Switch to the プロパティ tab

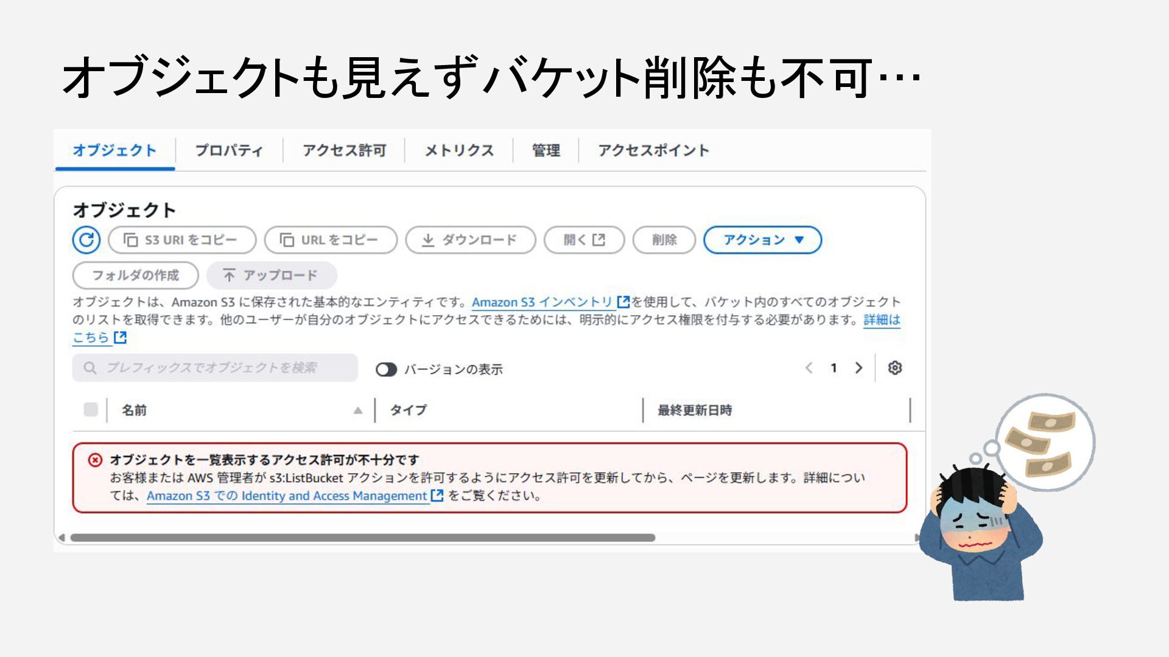[x=229, y=150]
